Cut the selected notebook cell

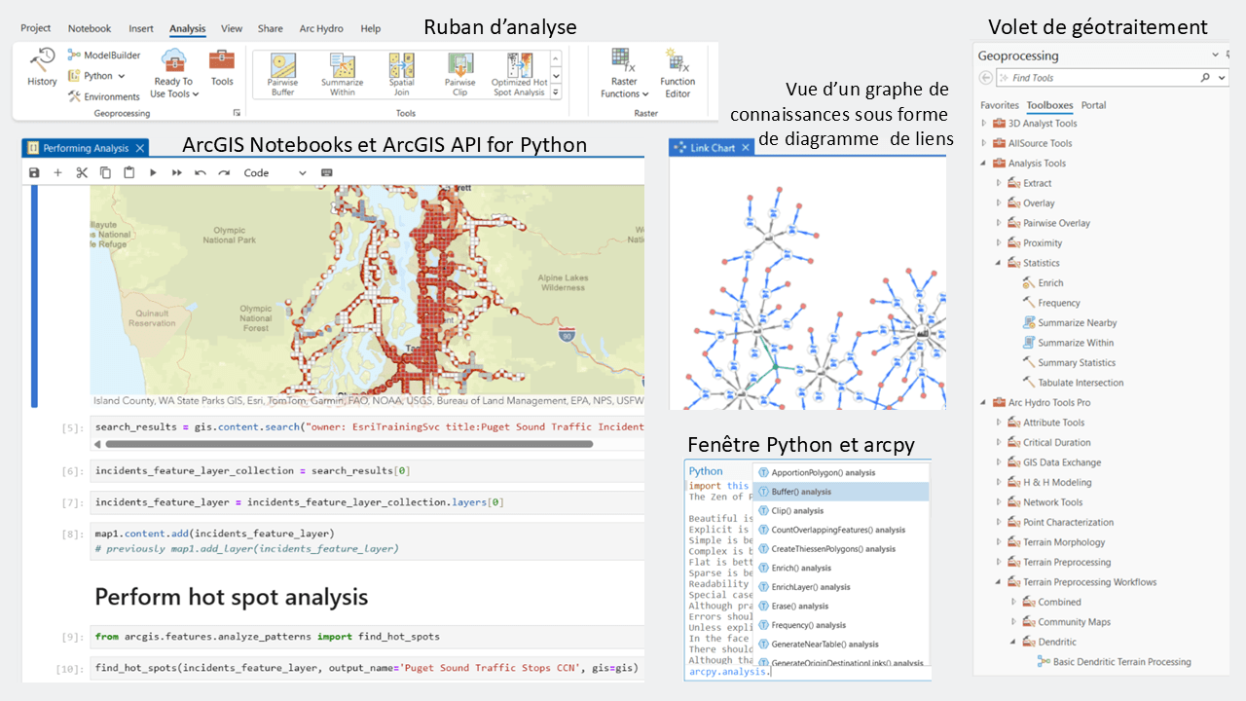tap(82, 172)
